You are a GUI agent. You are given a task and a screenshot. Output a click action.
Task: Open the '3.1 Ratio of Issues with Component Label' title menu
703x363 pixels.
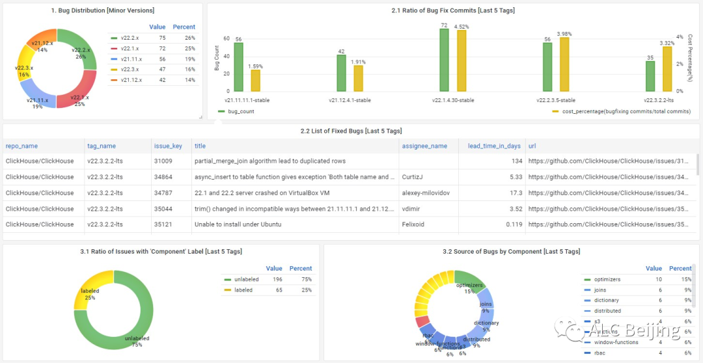click(161, 251)
